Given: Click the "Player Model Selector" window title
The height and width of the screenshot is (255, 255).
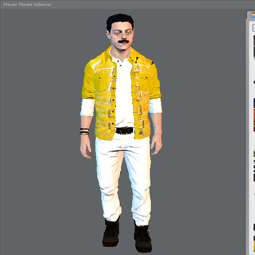Looking at the screenshot, I should point(27,4).
